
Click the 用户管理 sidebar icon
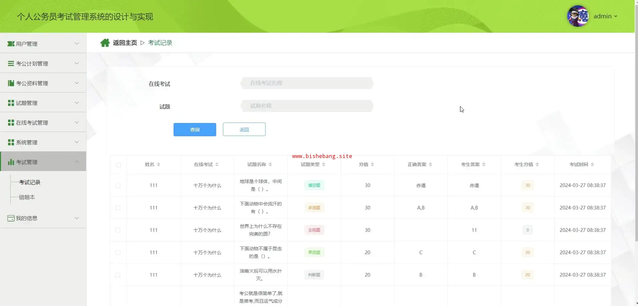coord(11,44)
